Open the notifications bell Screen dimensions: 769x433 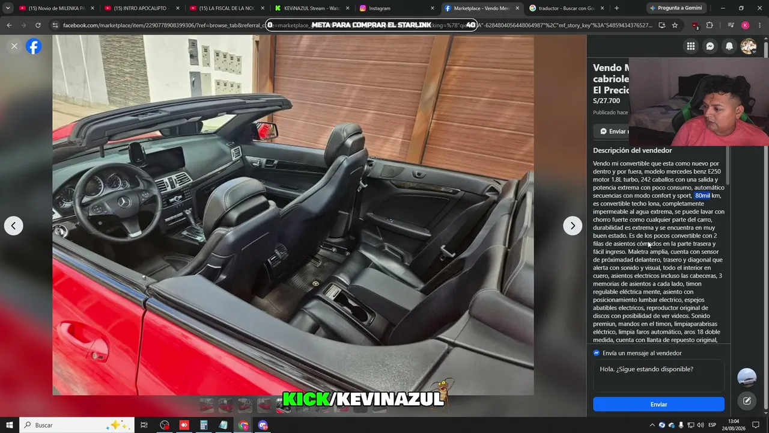(x=729, y=46)
